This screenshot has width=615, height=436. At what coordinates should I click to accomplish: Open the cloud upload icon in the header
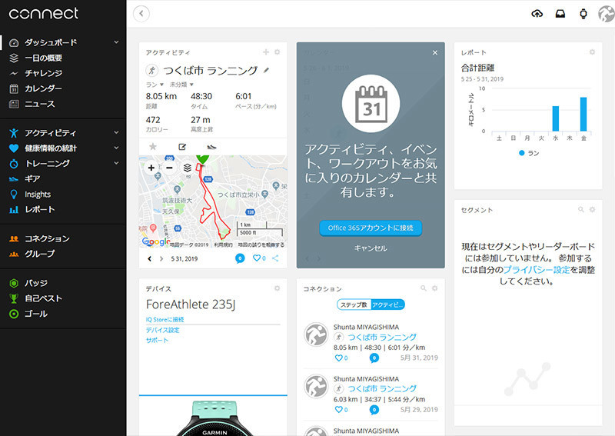(537, 14)
